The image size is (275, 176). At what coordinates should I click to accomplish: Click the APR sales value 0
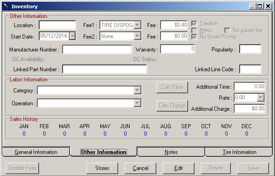[x=85, y=134]
